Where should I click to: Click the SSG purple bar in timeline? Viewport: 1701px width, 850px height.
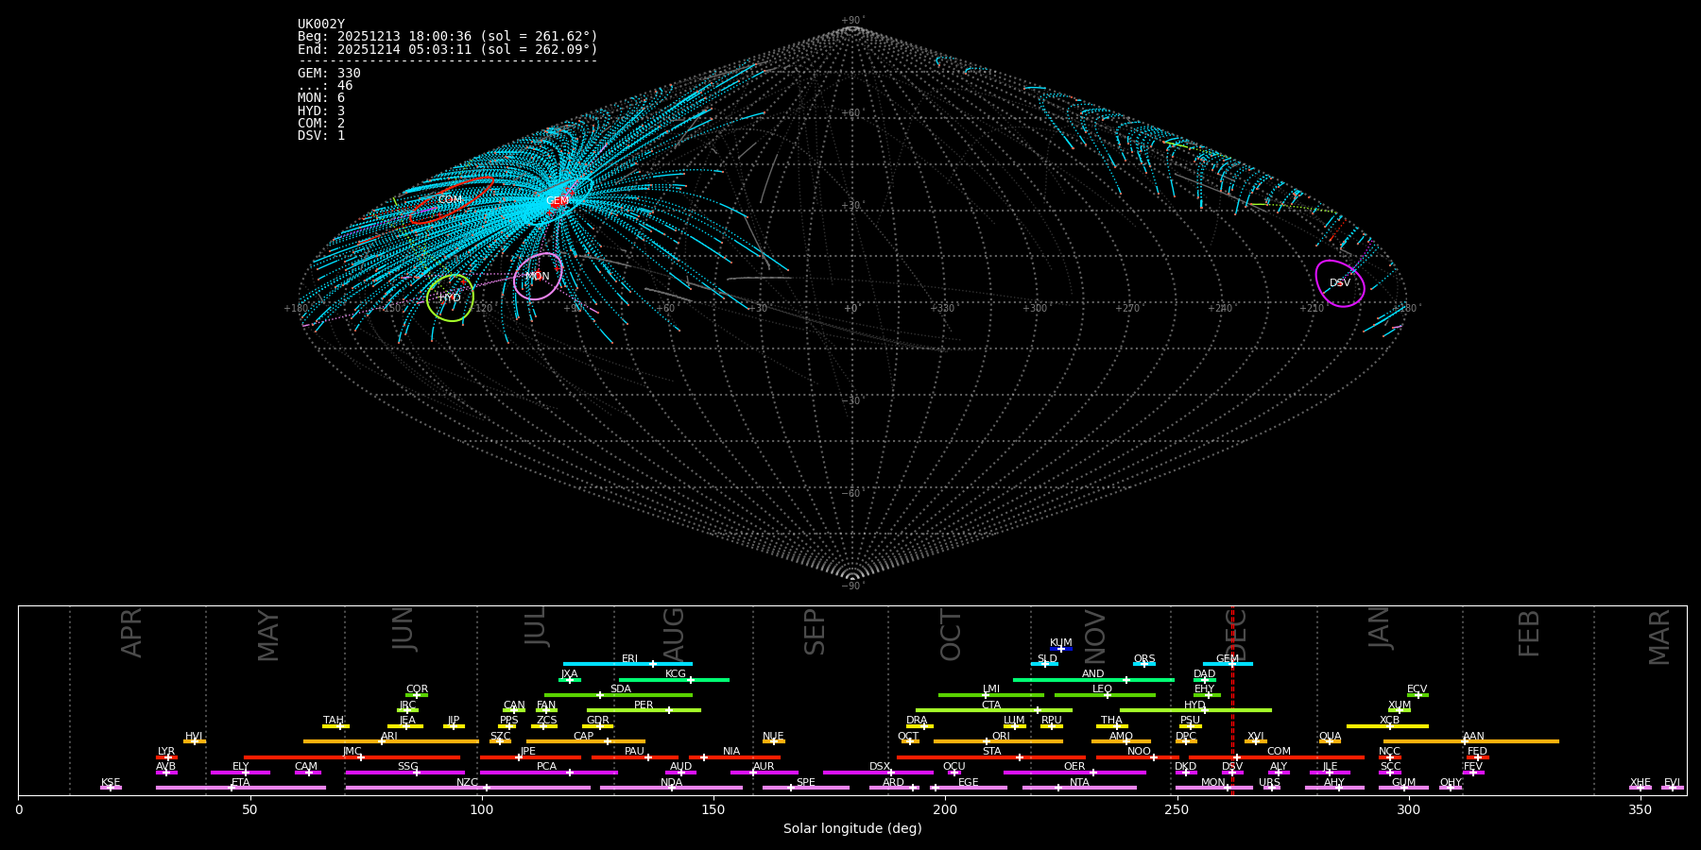[404, 773]
